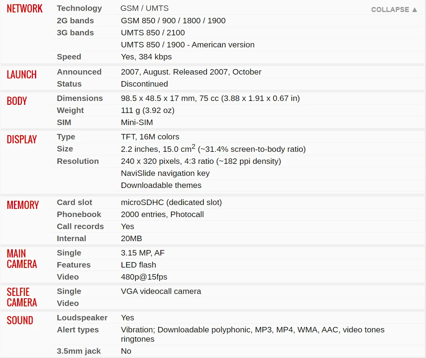Open the SIM label link
Screen dimensions: 426x358
point(64,122)
